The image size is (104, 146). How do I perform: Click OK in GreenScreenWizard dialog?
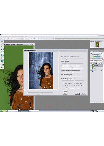click(77, 94)
